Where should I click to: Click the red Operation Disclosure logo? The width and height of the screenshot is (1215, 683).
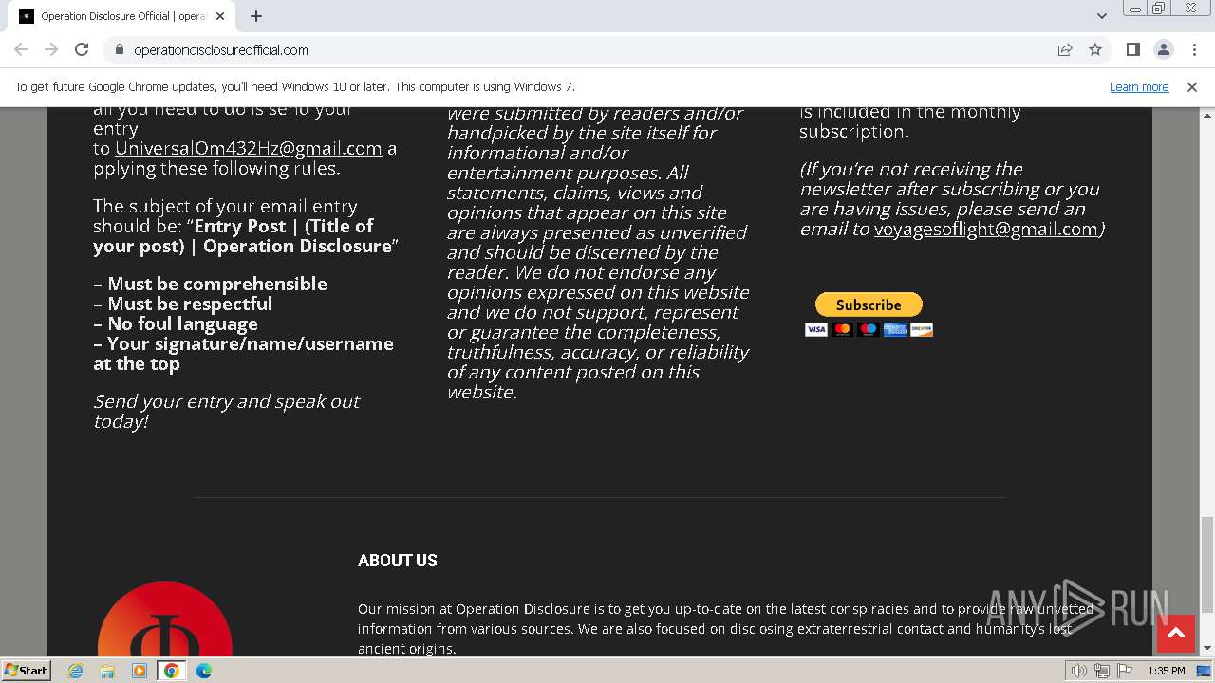click(x=165, y=619)
